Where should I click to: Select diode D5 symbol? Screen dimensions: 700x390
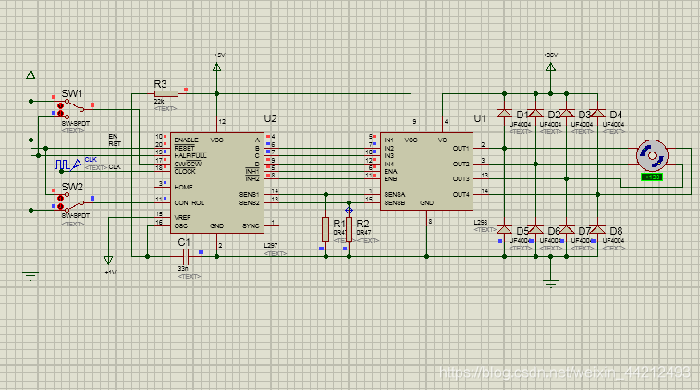(505, 229)
